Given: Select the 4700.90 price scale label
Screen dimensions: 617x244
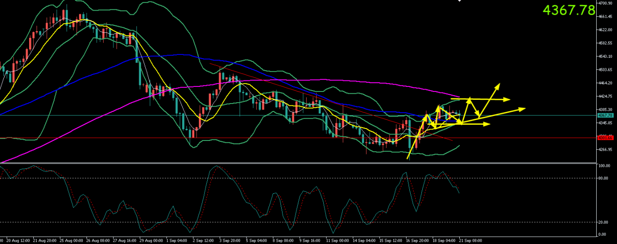Looking at the screenshot, I should (x=606, y=3).
